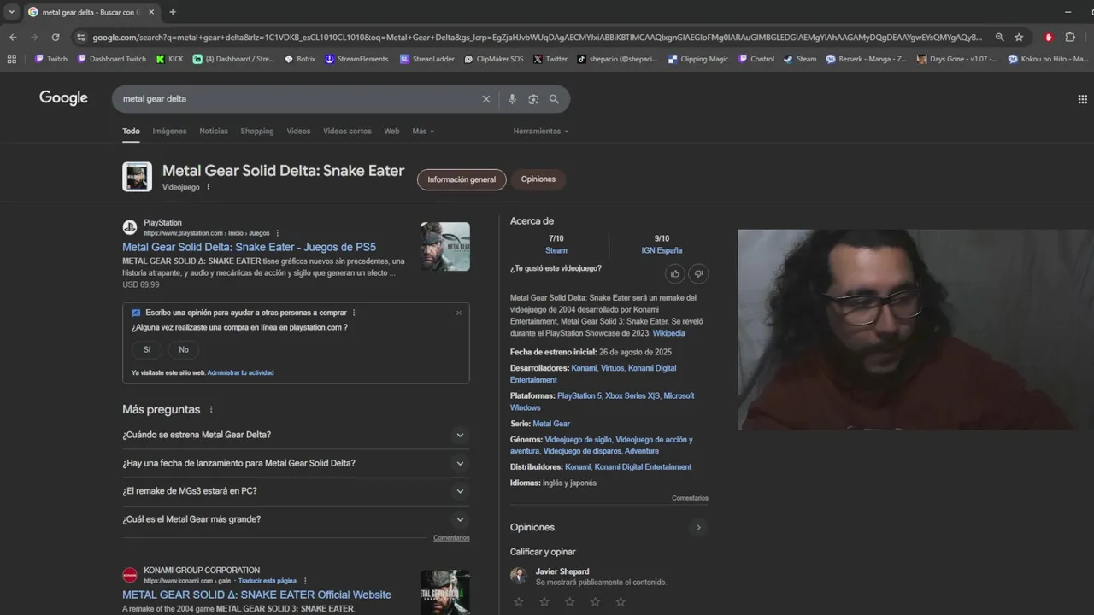This screenshot has height=615, width=1094.
Task: Open Clipping Magic bookmark
Action: pos(699,59)
